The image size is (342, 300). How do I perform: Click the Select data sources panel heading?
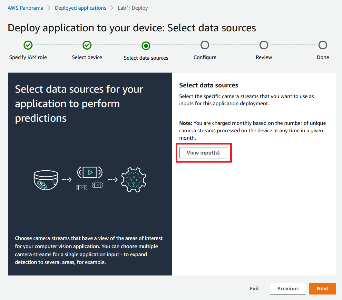pyautogui.click(x=209, y=85)
